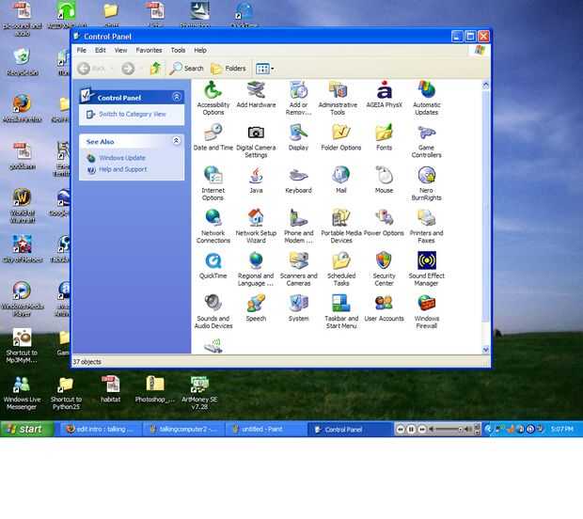This screenshot has height=519, width=583.
Task: Open Internet Options
Action: click(x=213, y=183)
